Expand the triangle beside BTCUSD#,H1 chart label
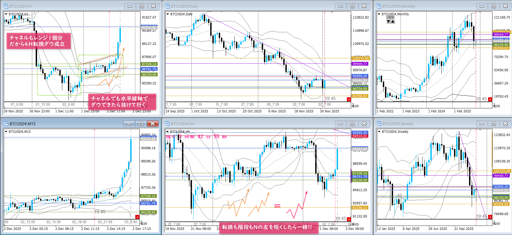 click(6, 14)
